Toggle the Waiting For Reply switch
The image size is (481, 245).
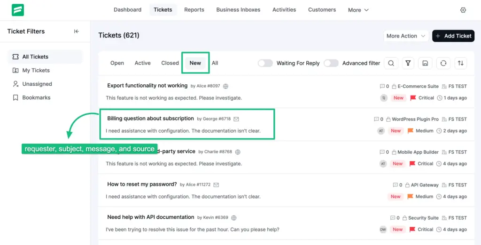coord(265,63)
